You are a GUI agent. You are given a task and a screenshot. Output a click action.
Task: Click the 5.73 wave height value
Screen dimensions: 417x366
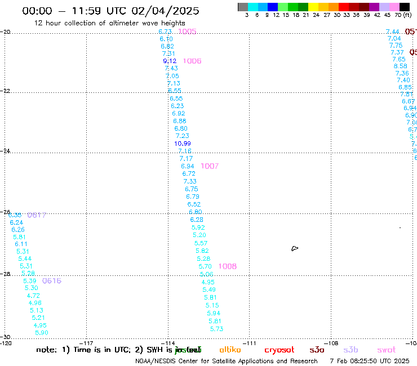(x=216, y=329)
